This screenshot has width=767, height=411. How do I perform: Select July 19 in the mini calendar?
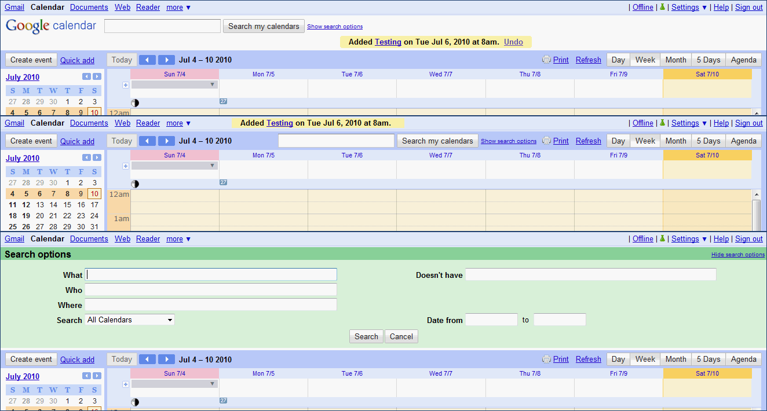[26, 215]
